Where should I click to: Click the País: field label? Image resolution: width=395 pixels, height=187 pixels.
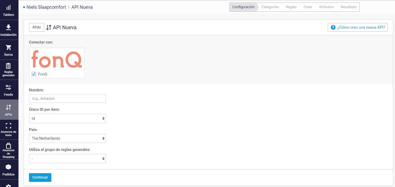(33, 130)
